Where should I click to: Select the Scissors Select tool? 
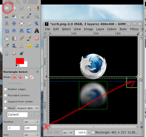pyautogui.click(x=7, y=16)
